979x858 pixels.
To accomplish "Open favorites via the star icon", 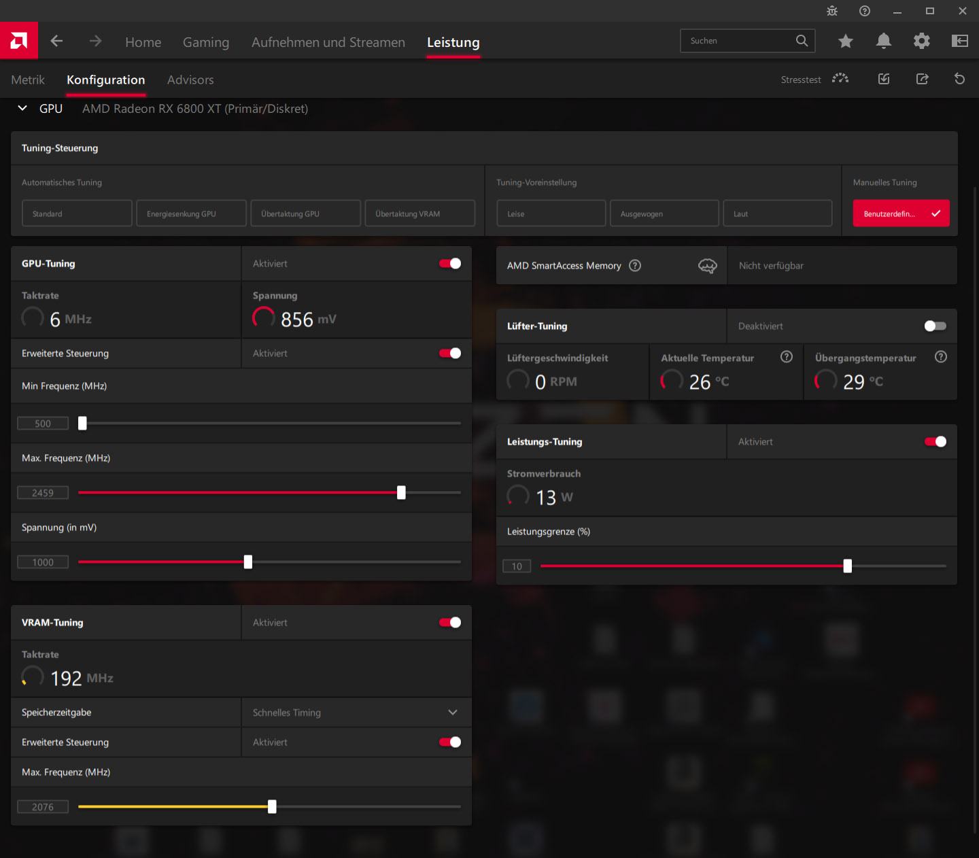I will click(846, 41).
